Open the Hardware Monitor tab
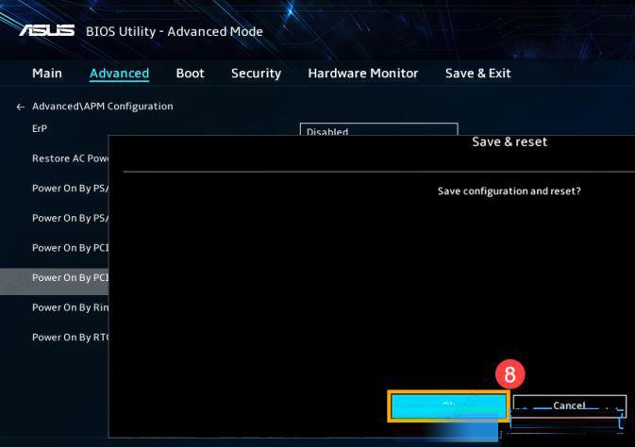The width and height of the screenshot is (635, 447). (362, 74)
